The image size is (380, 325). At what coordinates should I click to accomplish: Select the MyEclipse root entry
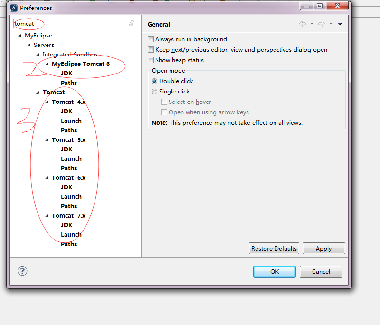(x=38, y=36)
